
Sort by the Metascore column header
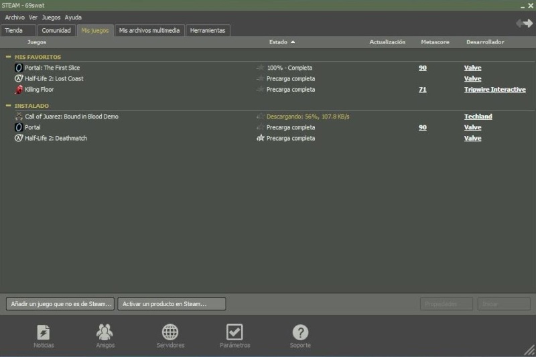tap(435, 42)
